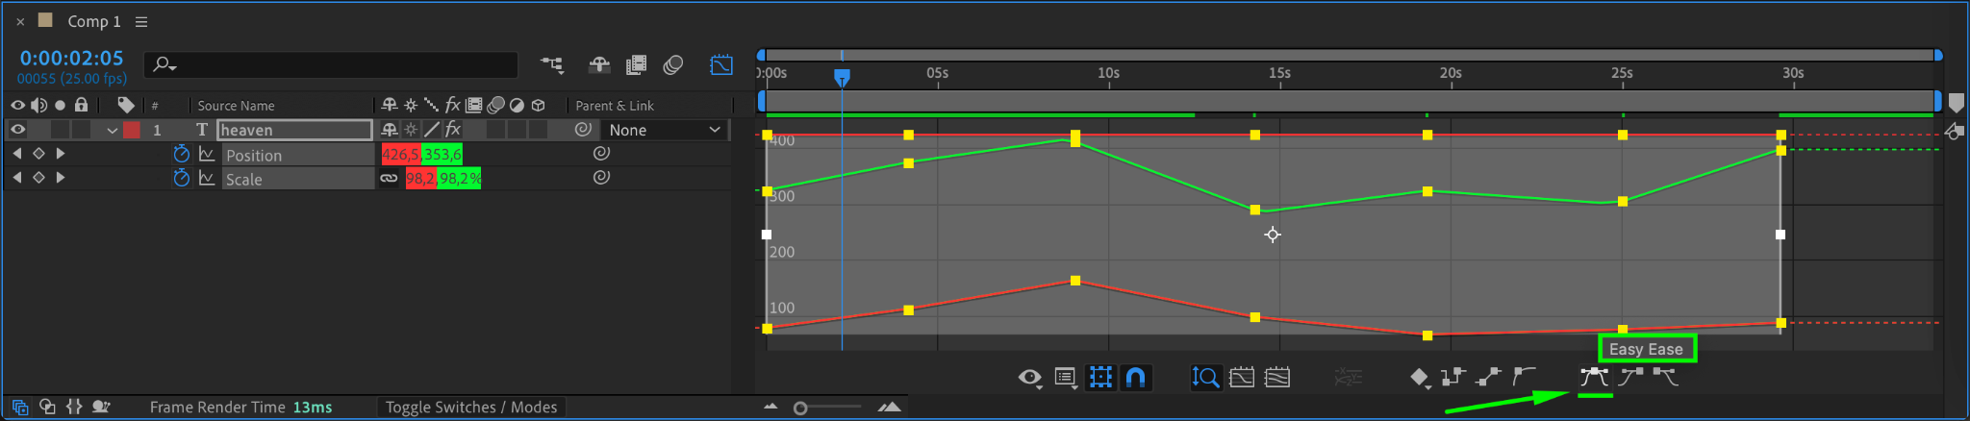
Task: Click the heaven layer parent pick whip
Action: pos(583,130)
